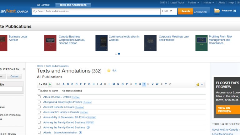240x135 pixels.
Task: Switch to All Content tab
Action: 43,5
